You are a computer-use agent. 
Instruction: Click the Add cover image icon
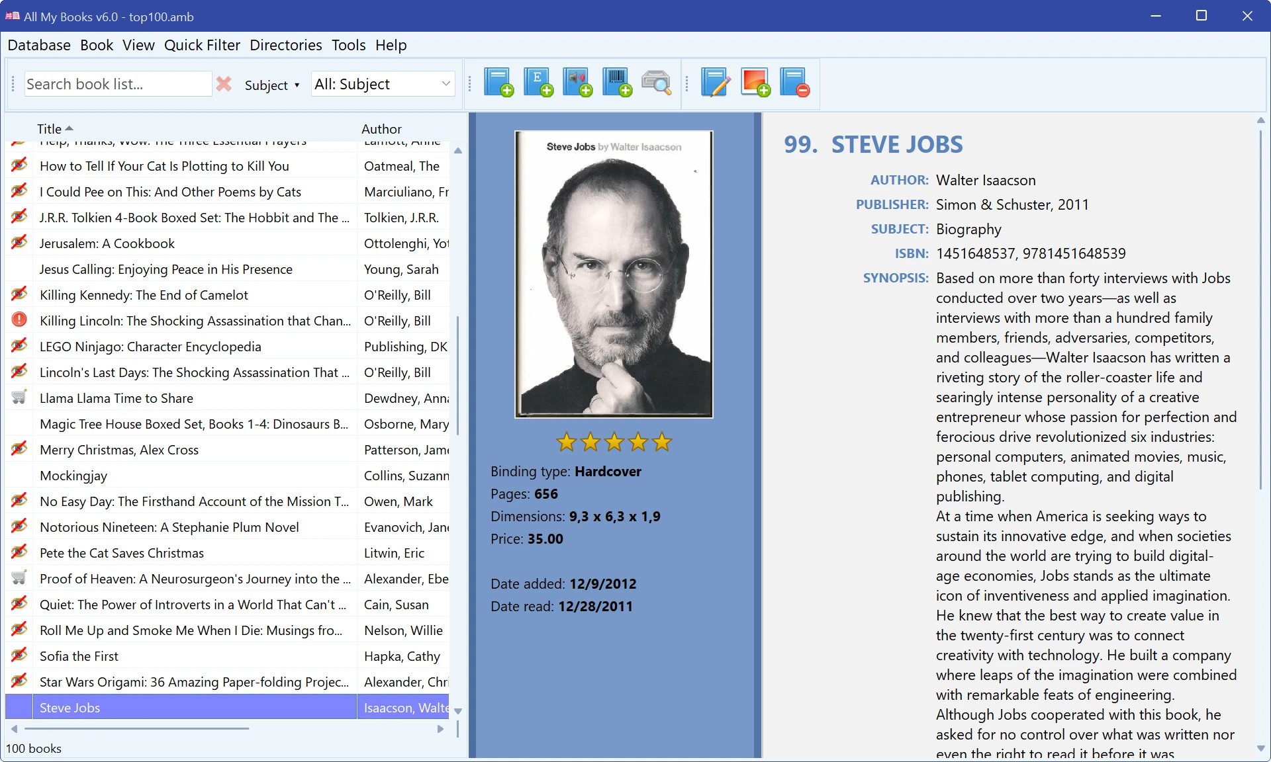[755, 83]
